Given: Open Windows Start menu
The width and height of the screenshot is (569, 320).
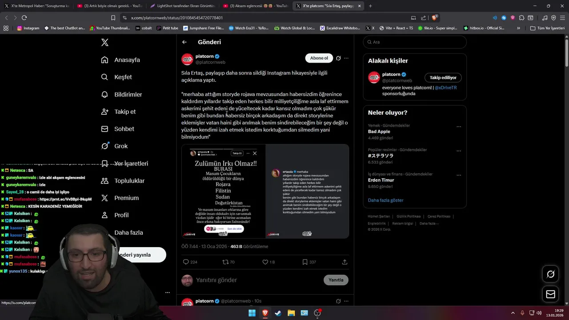Looking at the screenshot, I should 252,313.
